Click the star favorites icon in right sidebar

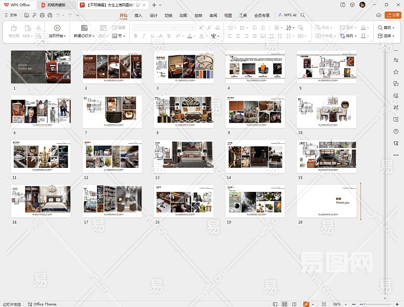[x=396, y=72]
